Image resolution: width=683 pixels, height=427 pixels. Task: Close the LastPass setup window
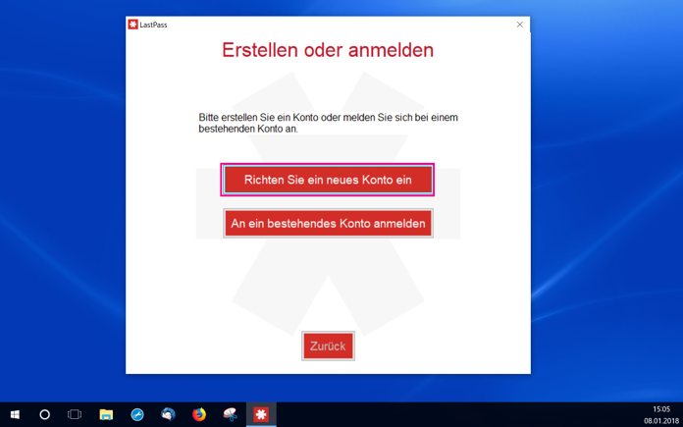coord(520,25)
